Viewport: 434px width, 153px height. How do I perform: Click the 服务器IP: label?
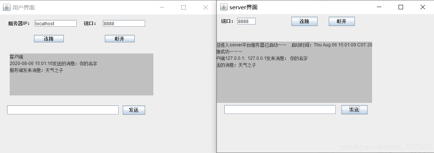coord(19,23)
